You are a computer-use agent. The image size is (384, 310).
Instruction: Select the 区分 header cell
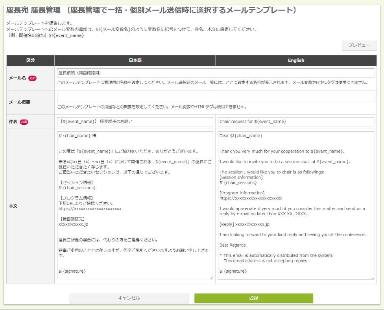pos(30,60)
